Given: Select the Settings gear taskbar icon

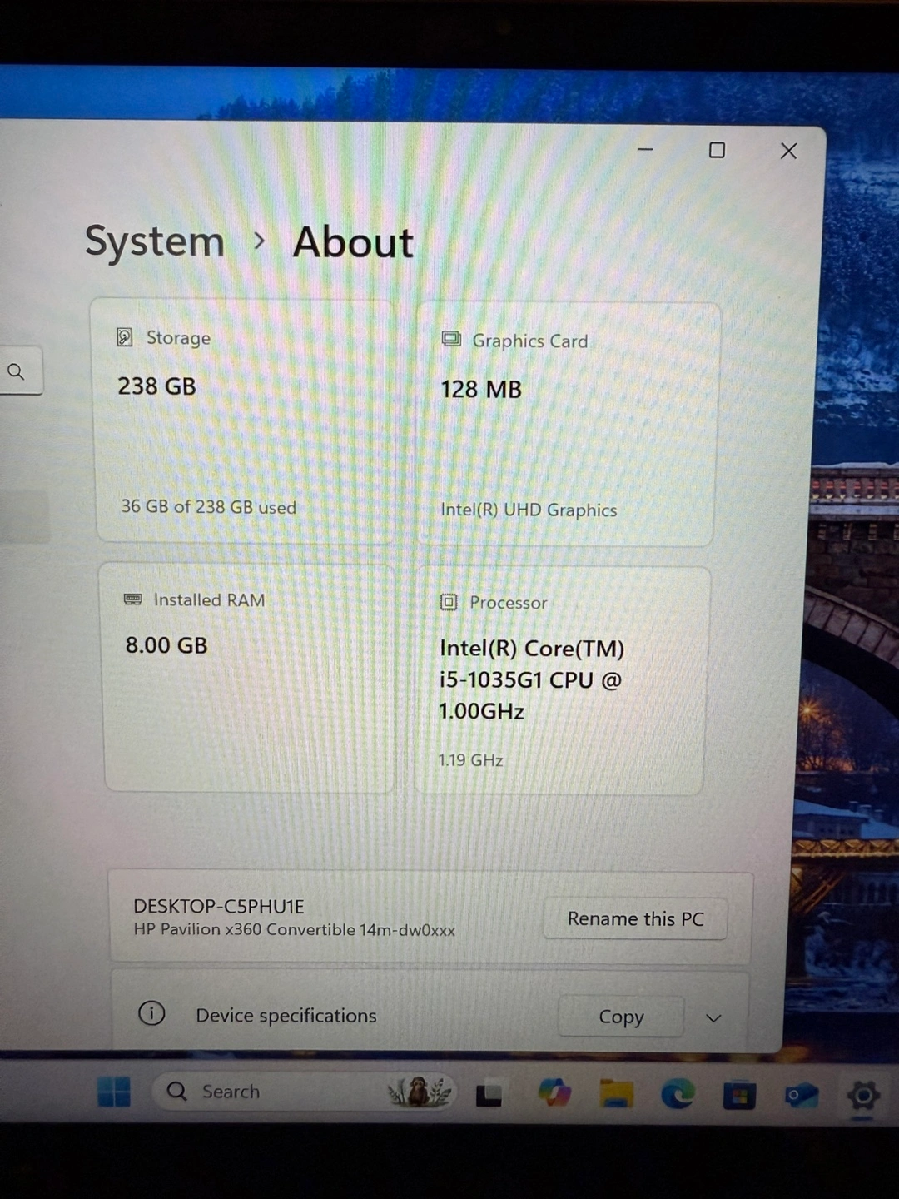Looking at the screenshot, I should coord(863,1095).
